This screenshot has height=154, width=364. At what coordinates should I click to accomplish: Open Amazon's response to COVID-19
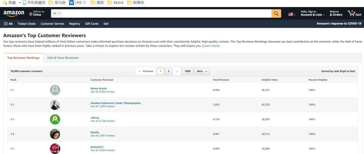(x=339, y=23)
